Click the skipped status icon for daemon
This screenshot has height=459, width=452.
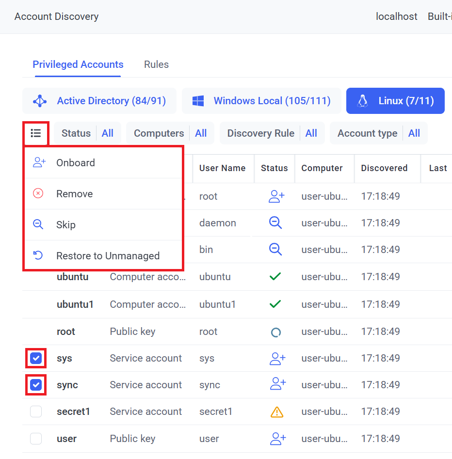point(275,223)
